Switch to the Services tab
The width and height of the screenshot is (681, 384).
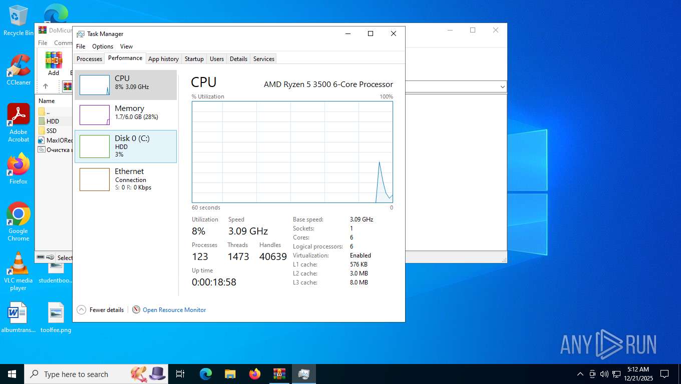[264, 58]
